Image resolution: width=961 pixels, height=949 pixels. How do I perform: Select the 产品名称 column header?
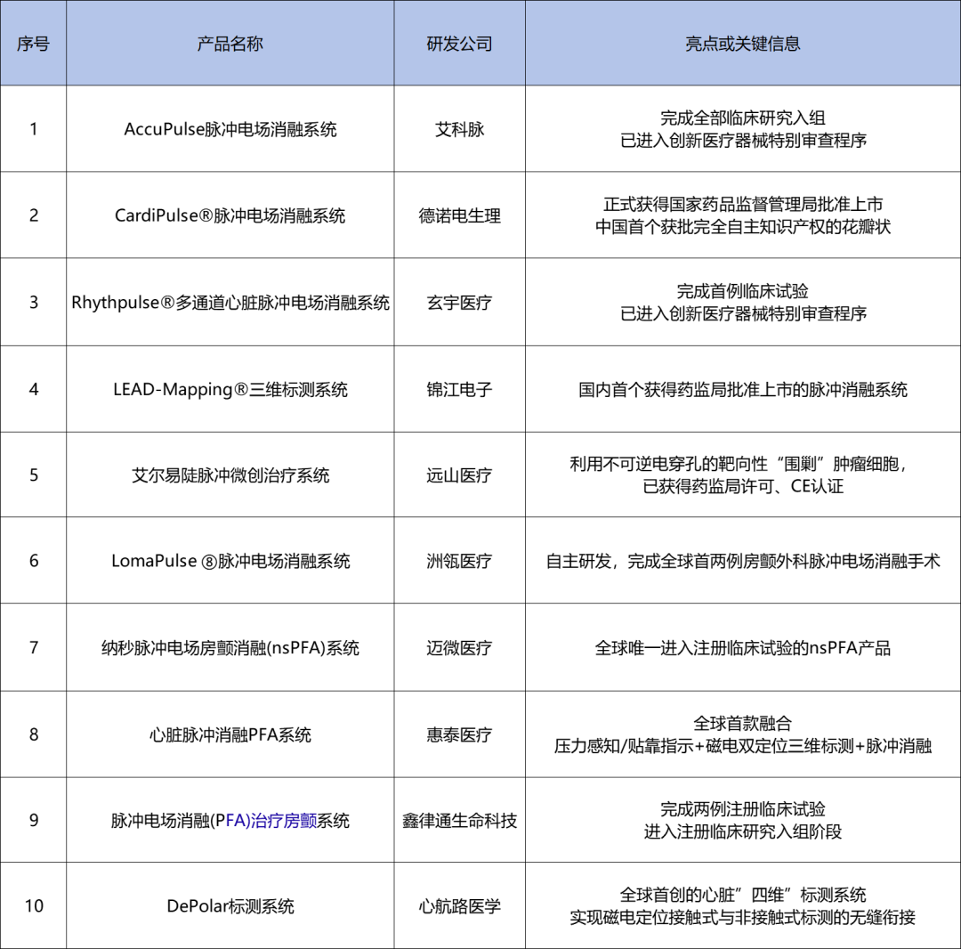[x=228, y=41]
